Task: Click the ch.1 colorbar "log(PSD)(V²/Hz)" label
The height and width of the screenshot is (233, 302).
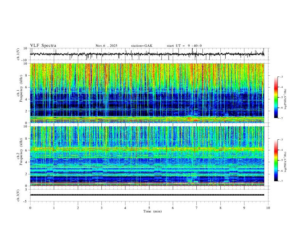Action: click(x=286, y=99)
